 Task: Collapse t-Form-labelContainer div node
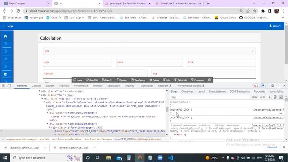pyautogui.click(x=47, y=113)
